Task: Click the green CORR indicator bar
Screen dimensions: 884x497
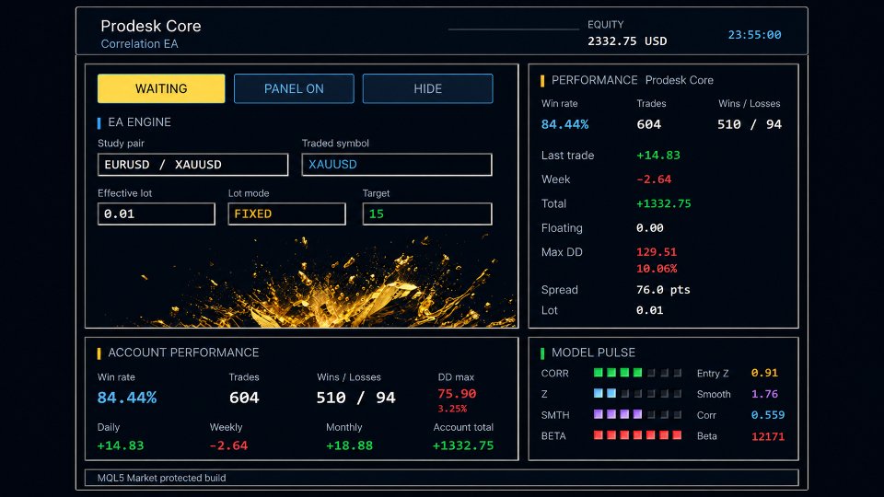Action: (637, 373)
